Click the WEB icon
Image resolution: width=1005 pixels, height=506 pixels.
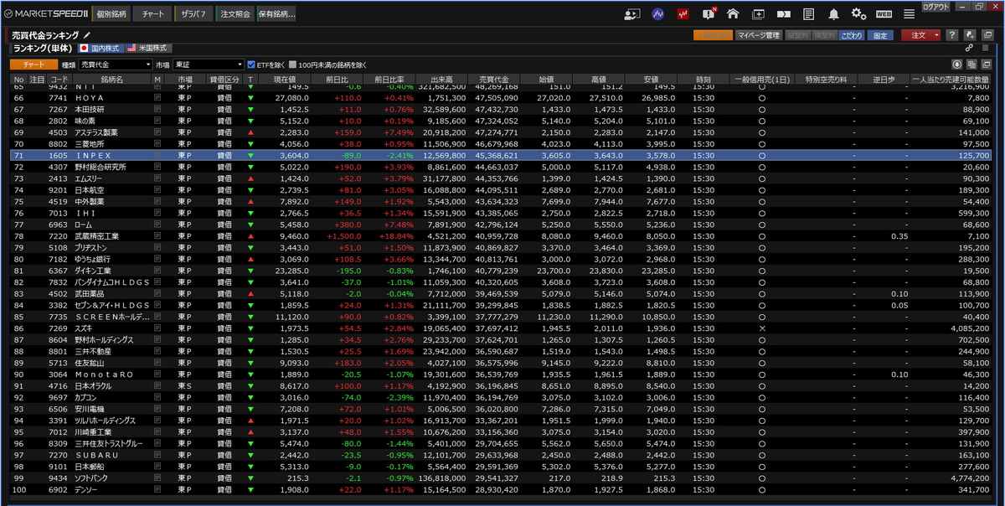[884, 13]
